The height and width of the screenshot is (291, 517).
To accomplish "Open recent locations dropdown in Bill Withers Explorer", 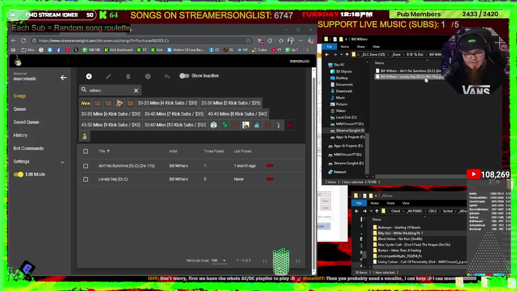I will [341, 55].
